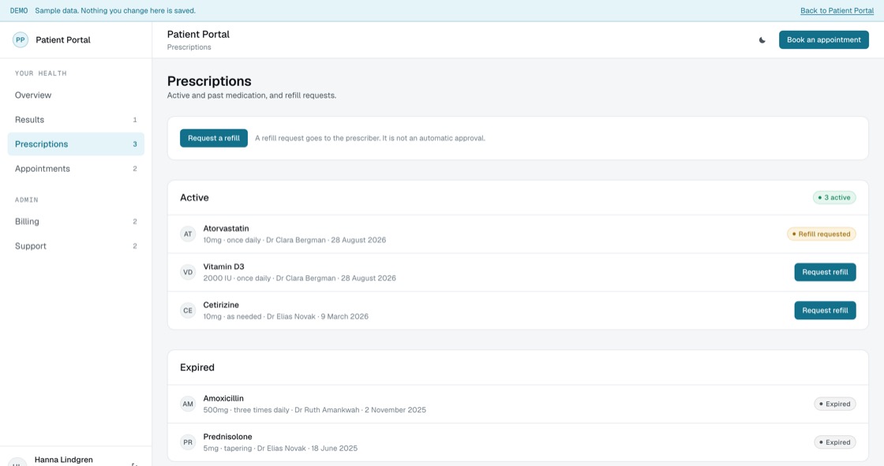Select the Amoxicillin medication name
Image resolution: width=884 pixels, height=466 pixels.
(223, 398)
